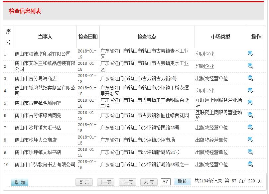
Task: Click magnifier icon for 鹤山市新鸿艺纸类制品有限公司
Action: 250,90
